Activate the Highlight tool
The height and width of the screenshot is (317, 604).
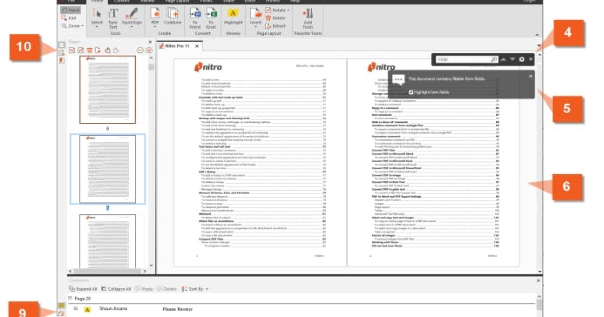tap(233, 17)
